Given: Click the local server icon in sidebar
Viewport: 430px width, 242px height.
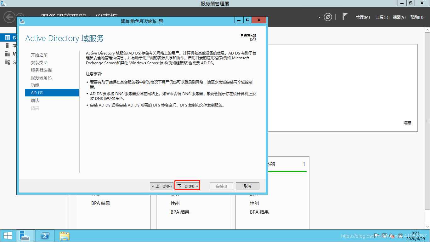Looking at the screenshot, I should click(x=8, y=46).
